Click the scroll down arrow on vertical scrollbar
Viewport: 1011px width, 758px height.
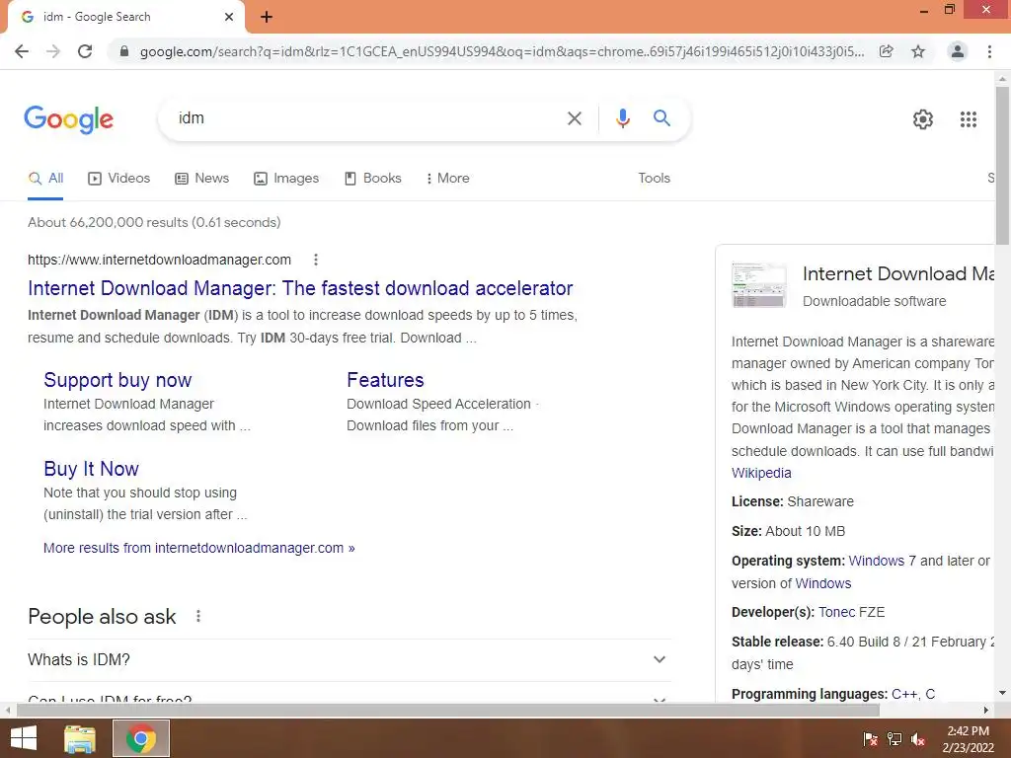(x=1002, y=694)
